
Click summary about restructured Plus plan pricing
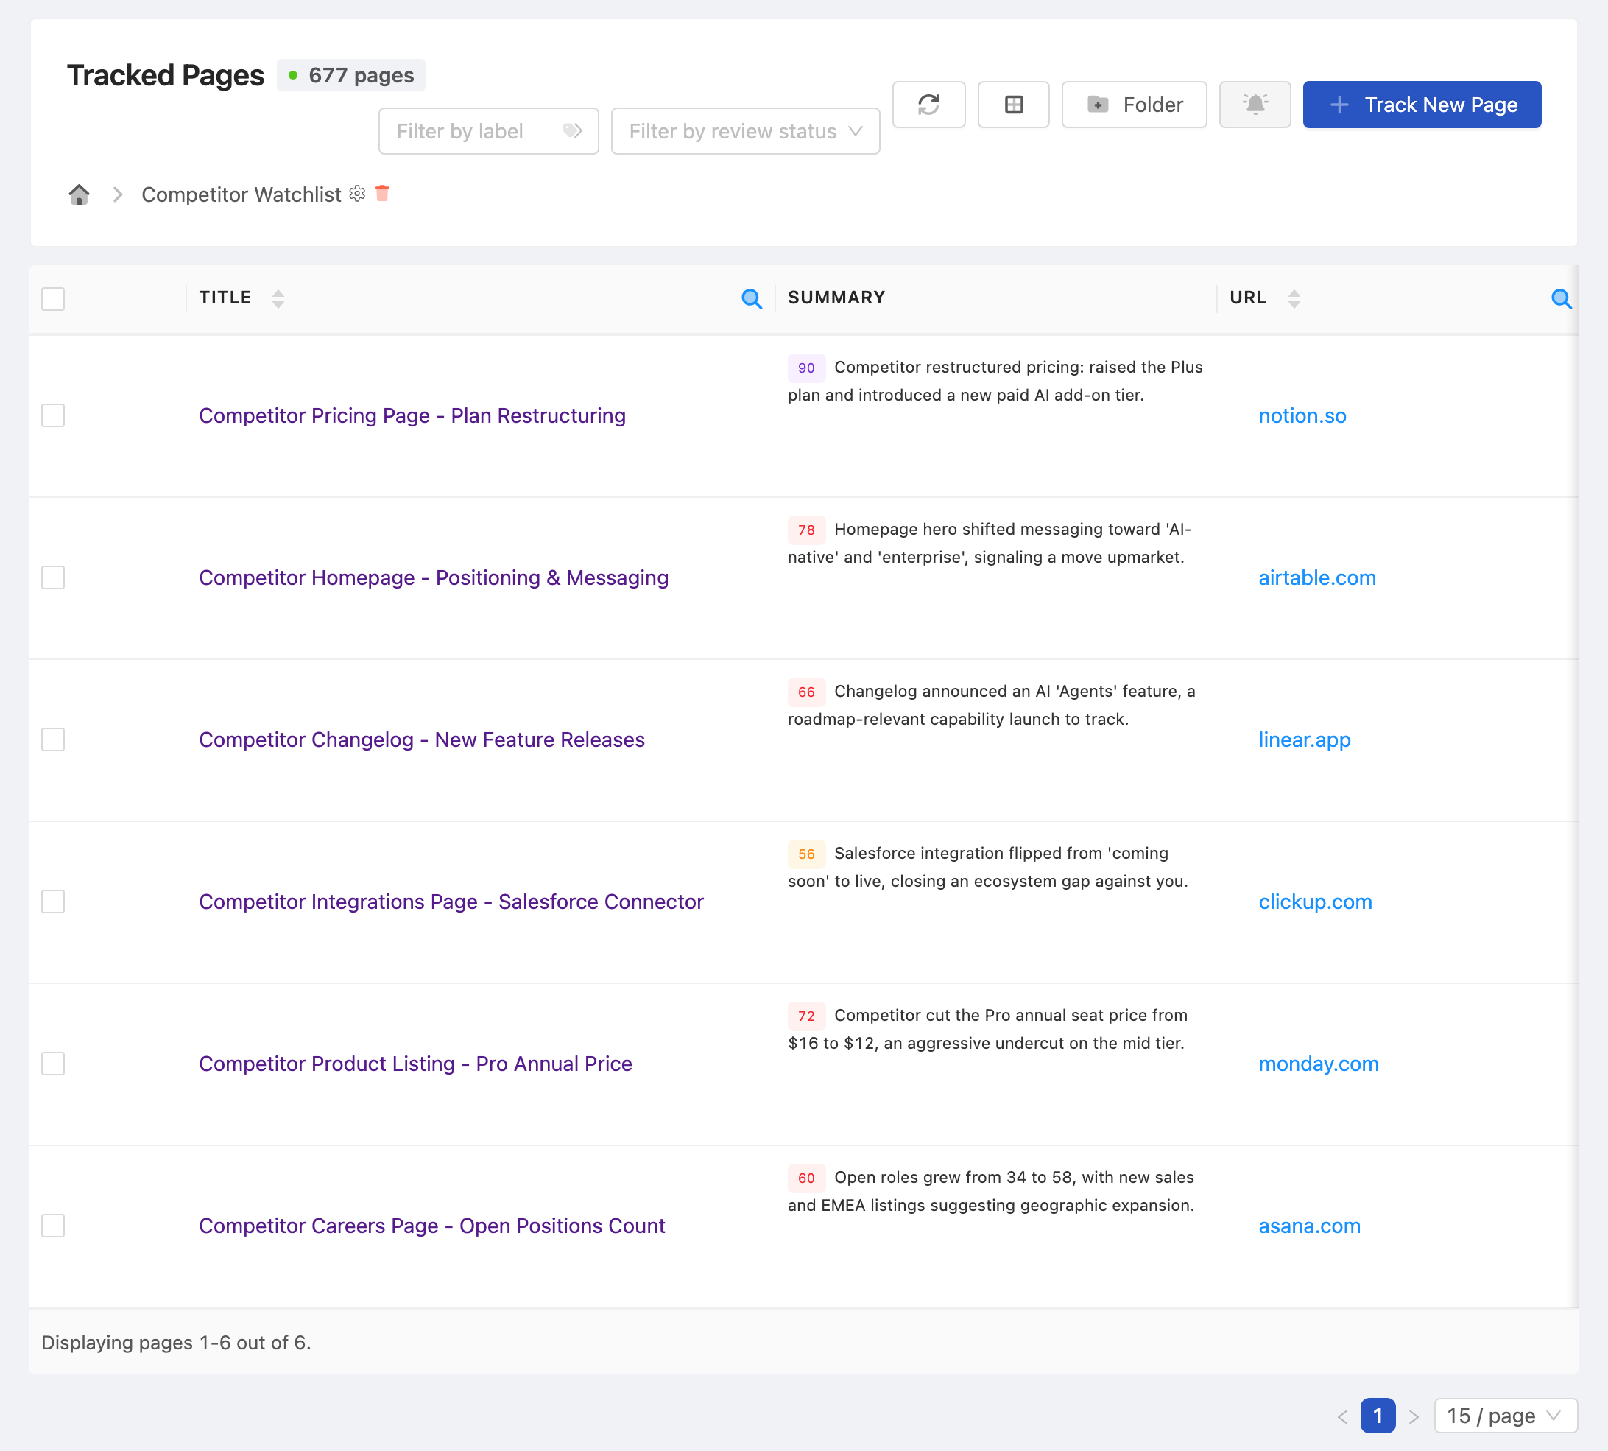[995, 381]
